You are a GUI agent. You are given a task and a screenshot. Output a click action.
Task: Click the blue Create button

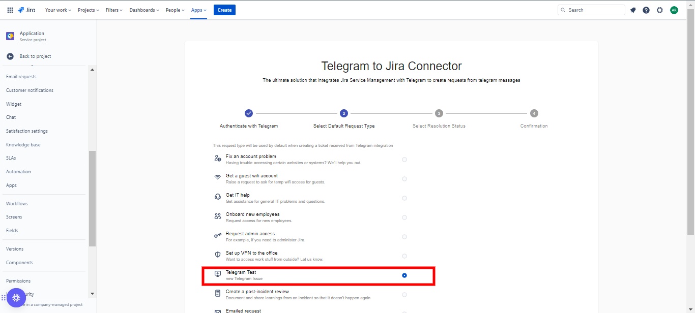point(224,10)
